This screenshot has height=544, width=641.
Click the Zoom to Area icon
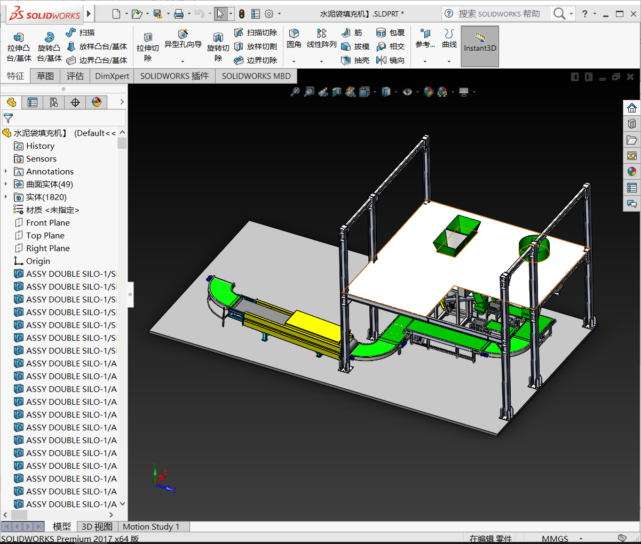point(309,92)
